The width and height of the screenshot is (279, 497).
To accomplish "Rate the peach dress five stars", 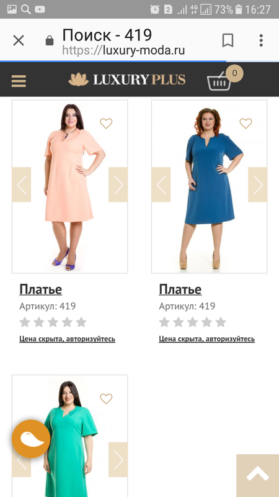I will (81, 322).
